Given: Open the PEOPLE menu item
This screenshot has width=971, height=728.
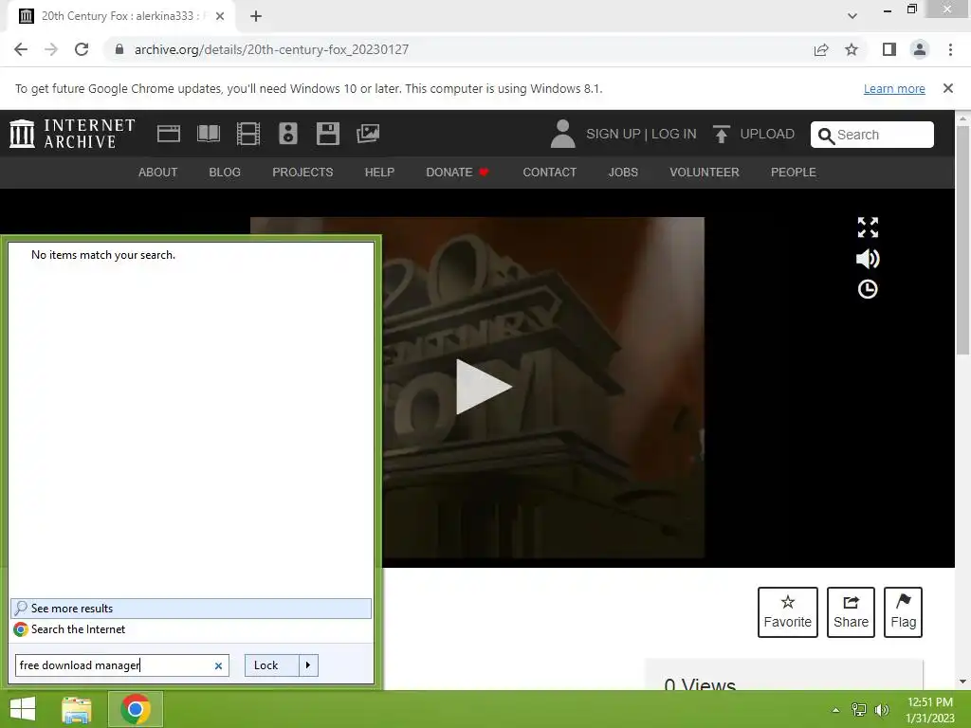Looking at the screenshot, I should [x=794, y=173].
